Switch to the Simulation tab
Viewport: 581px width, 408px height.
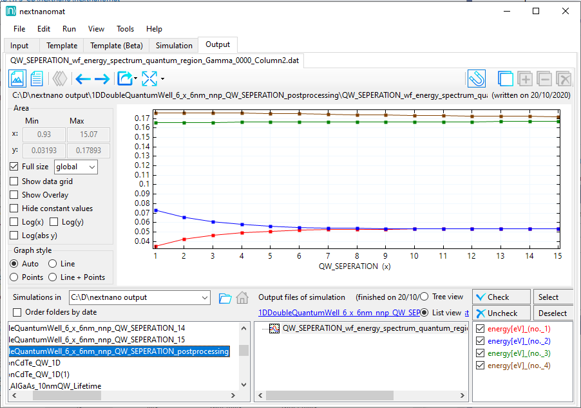click(174, 46)
